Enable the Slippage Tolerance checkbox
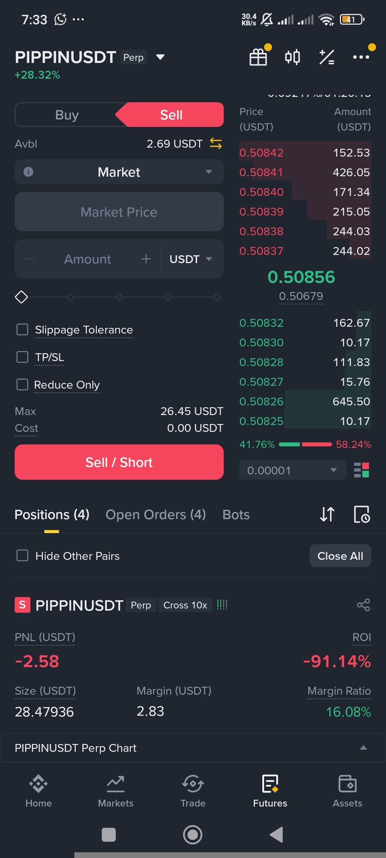The height and width of the screenshot is (858, 386). click(23, 330)
